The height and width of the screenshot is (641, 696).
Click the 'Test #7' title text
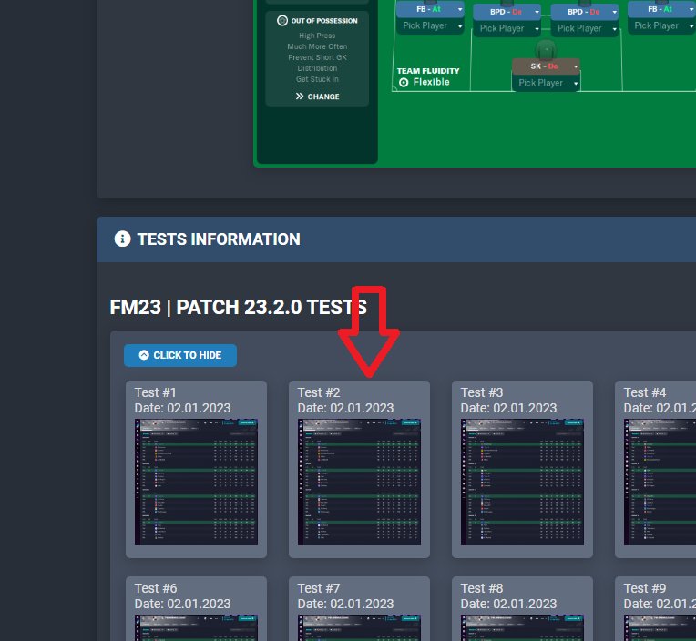click(x=319, y=588)
